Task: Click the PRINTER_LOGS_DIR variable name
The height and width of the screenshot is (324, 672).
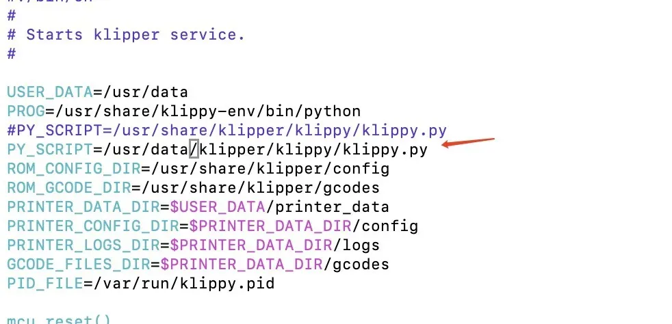Action: coord(83,245)
